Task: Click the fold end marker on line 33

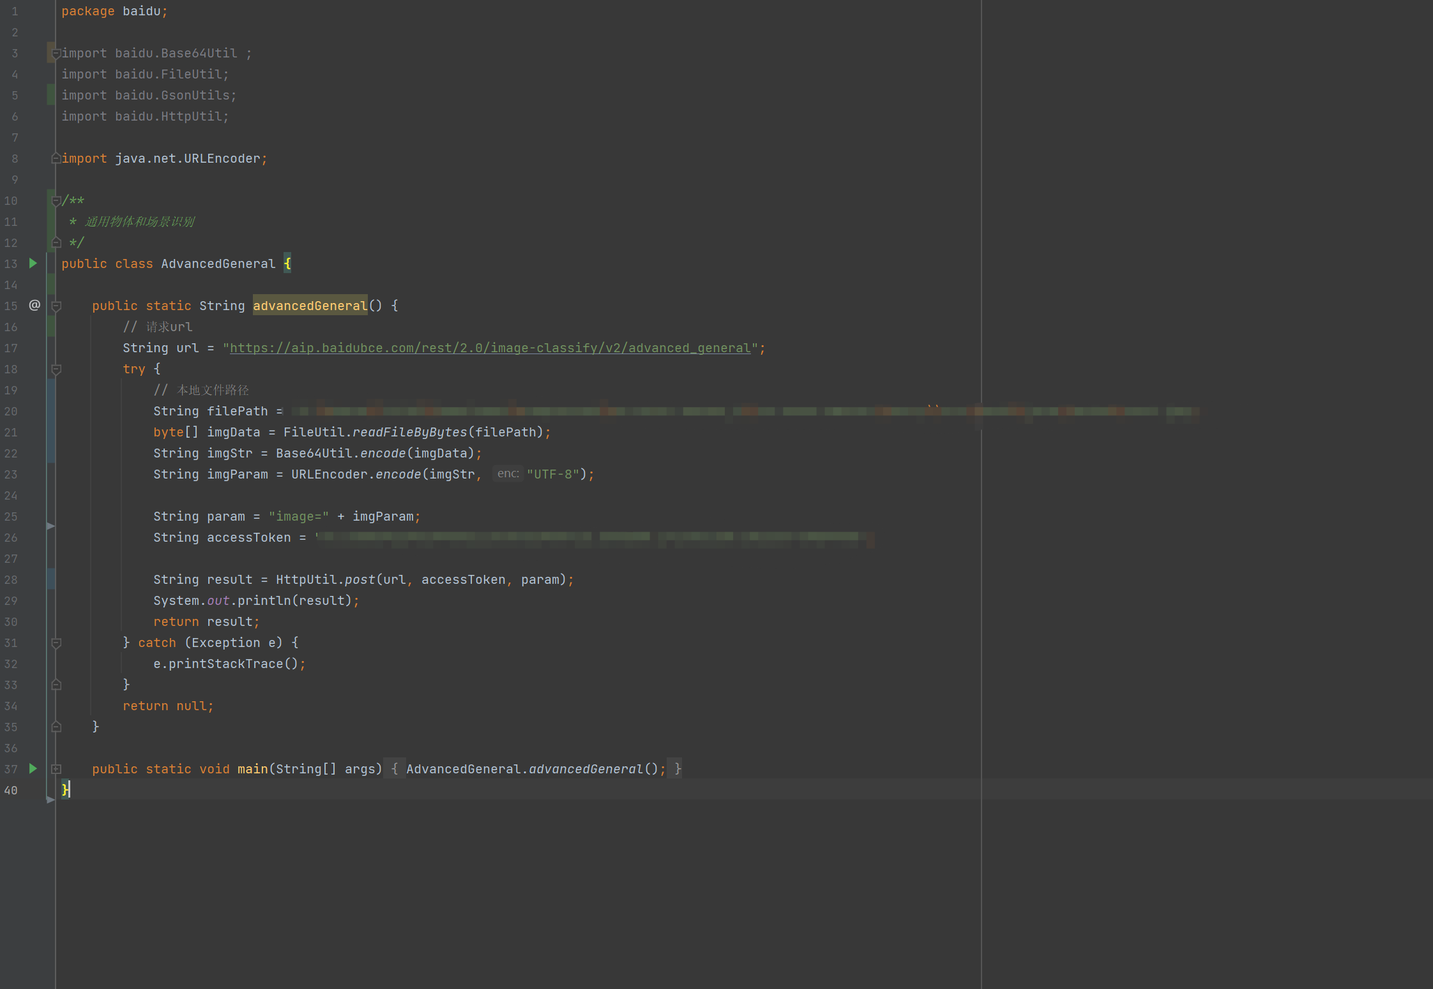Action: tap(56, 685)
